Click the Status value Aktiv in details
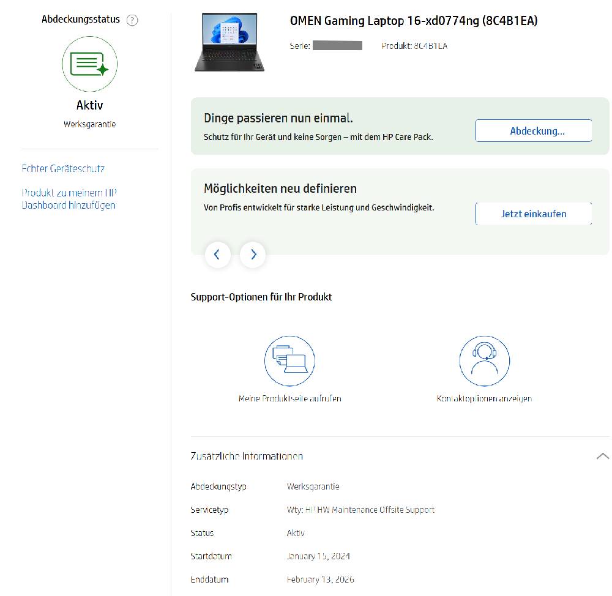This screenshot has width=612, height=596. coord(296,533)
